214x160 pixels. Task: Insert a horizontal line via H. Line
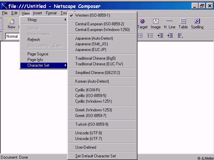pos(170,24)
